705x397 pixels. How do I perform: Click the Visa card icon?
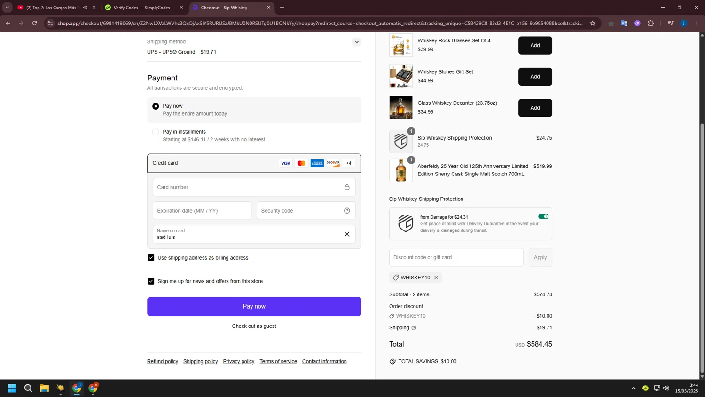pyautogui.click(x=285, y=163)
